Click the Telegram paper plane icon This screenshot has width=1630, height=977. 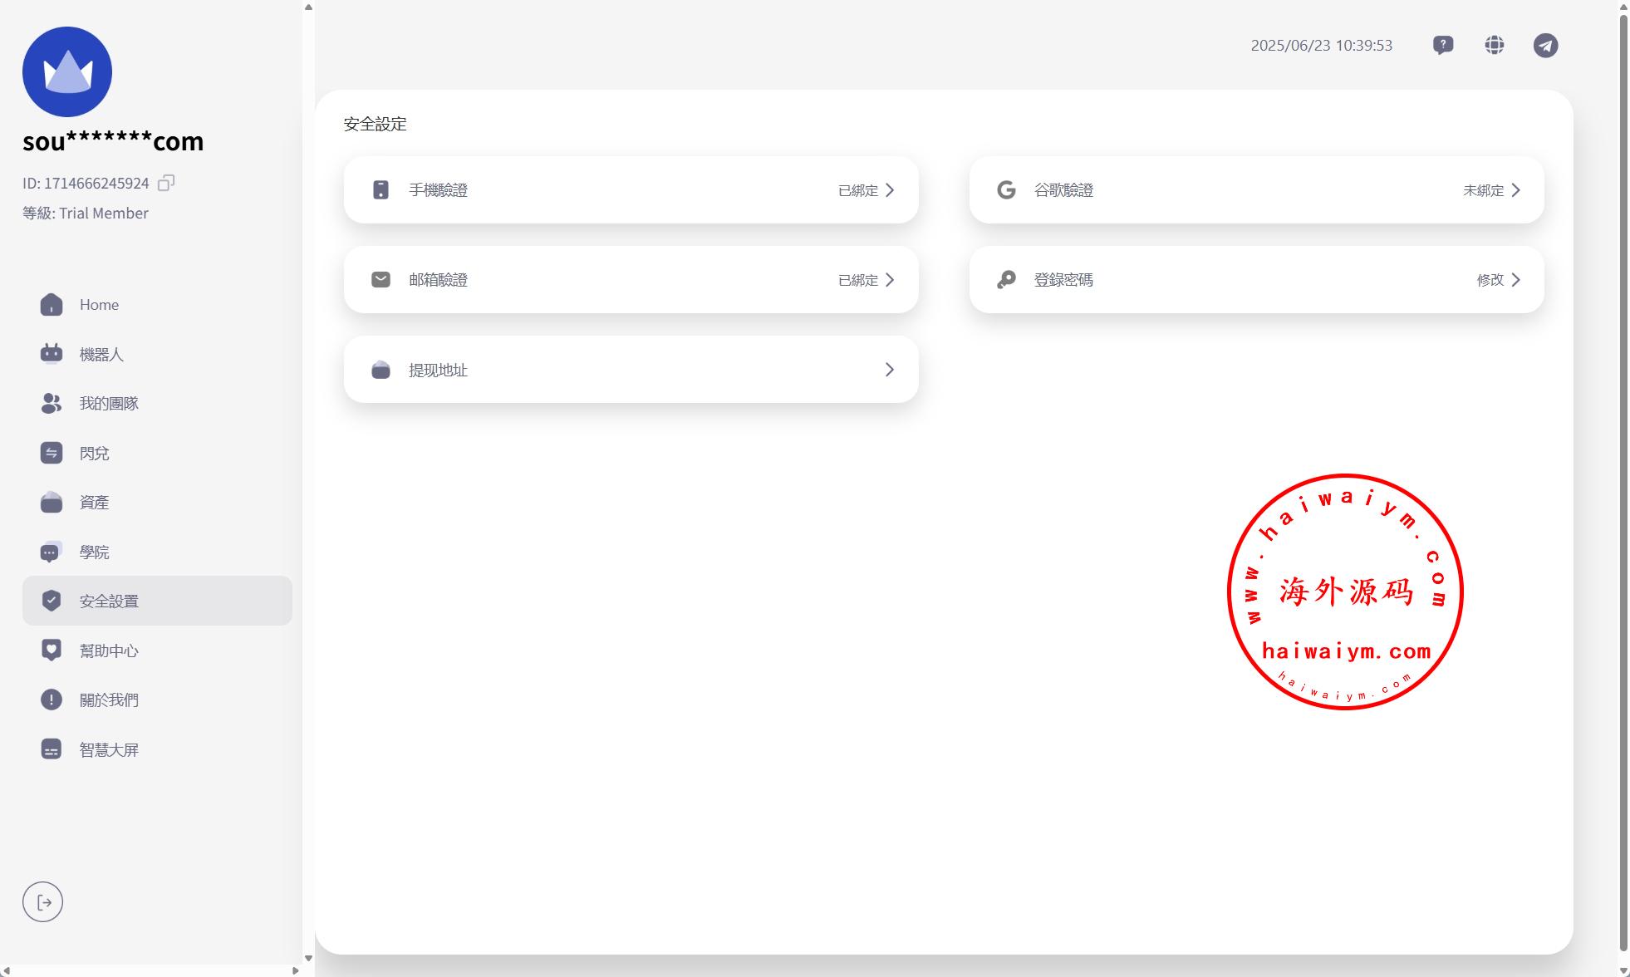pyautogui.click(x=1545, y=45)
